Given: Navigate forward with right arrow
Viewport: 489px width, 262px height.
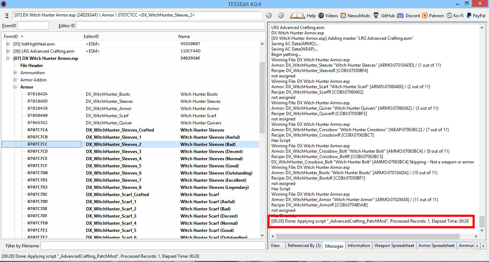Looking at the screenshot, I should 281,15.
